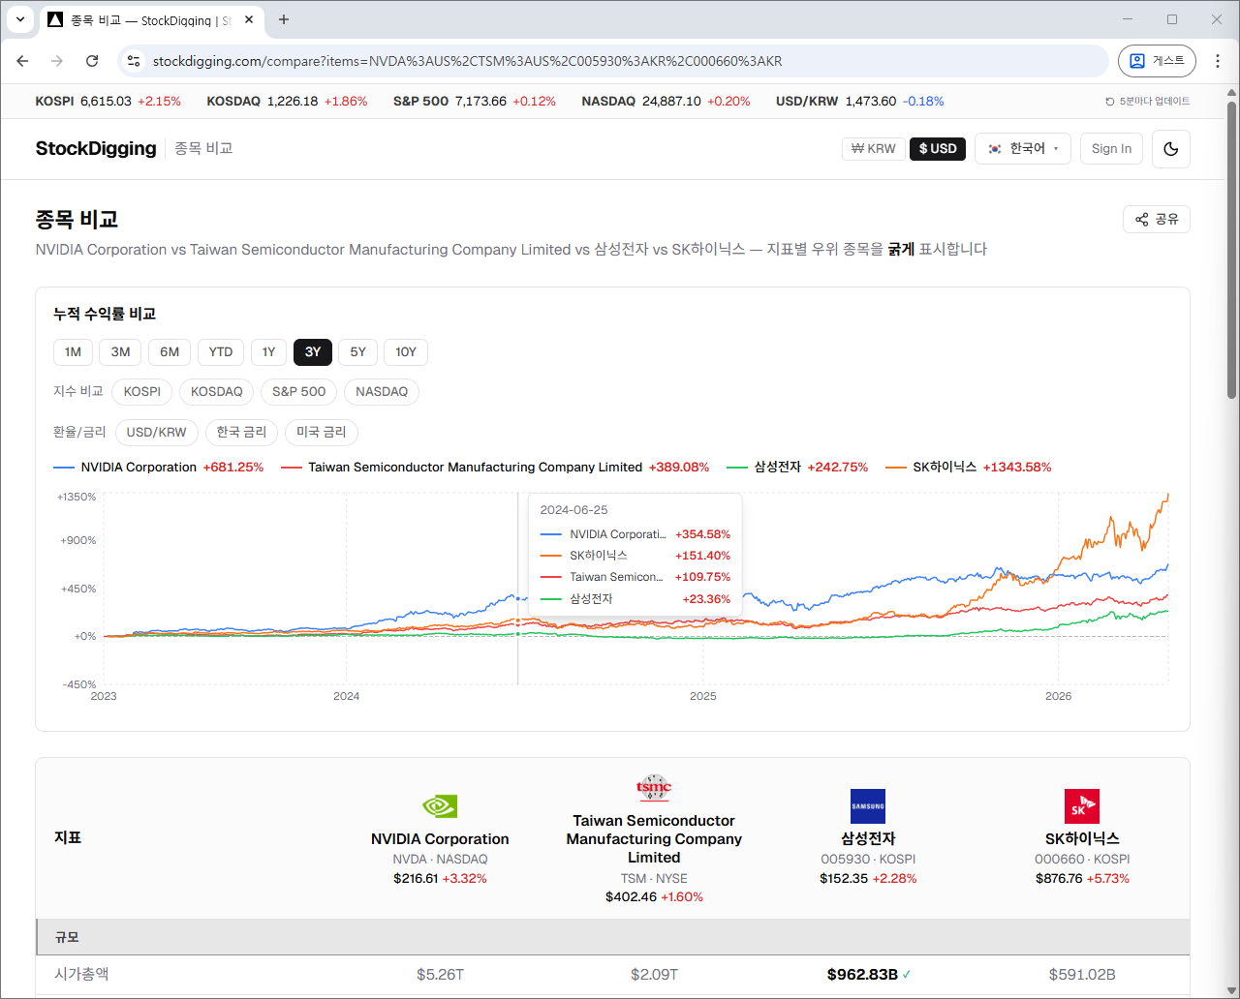Click the cumulative return chart area at 2025
This screenshot has width=1240, height=999.
(703, 590)
